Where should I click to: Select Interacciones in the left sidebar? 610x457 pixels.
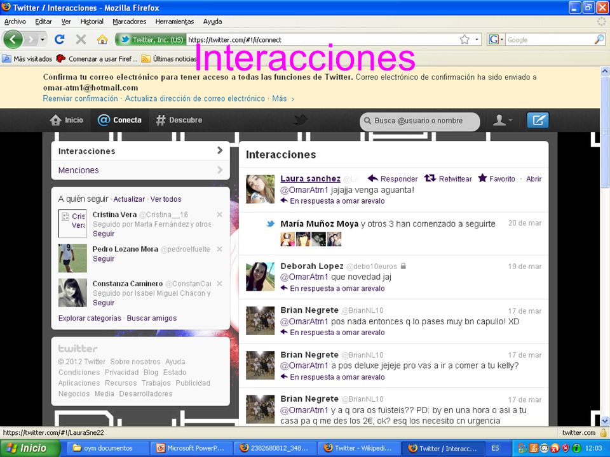pyautogui.click(x=140, y=151)
